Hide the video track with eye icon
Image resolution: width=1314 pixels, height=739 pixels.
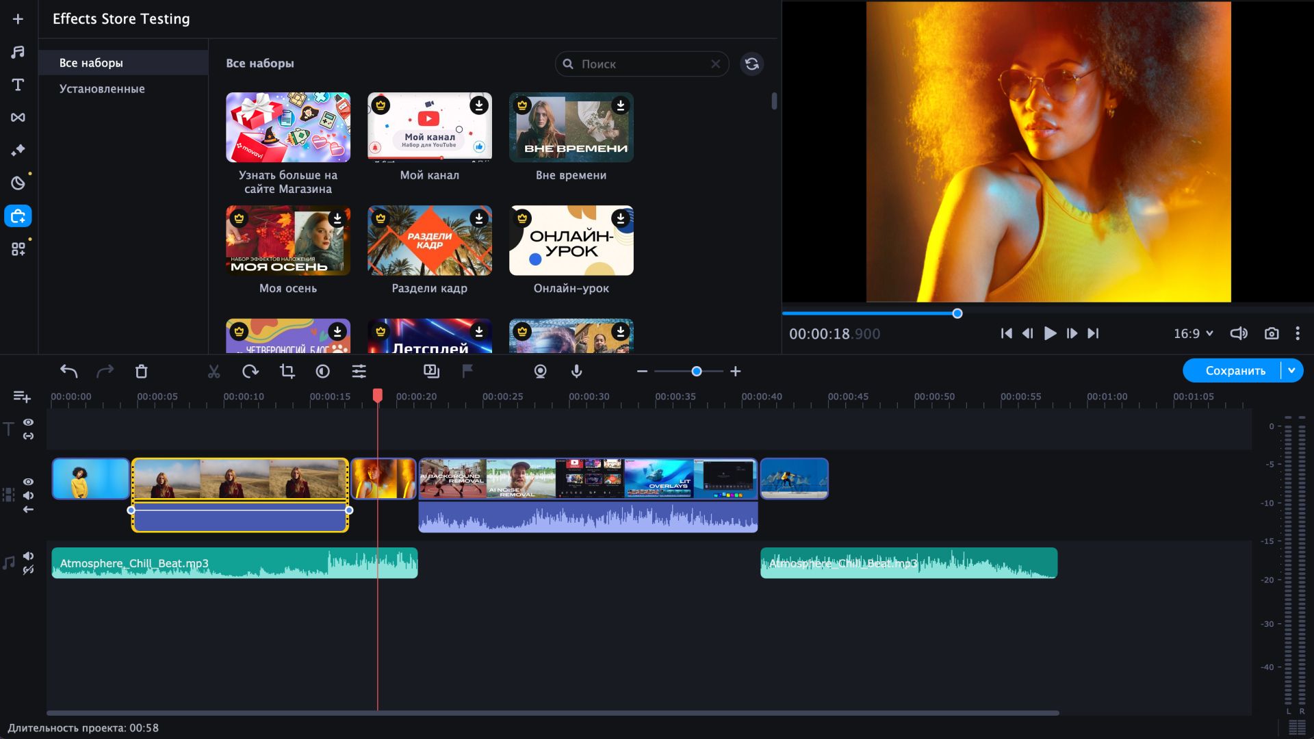pyautogui.click(x=28, y=482)
